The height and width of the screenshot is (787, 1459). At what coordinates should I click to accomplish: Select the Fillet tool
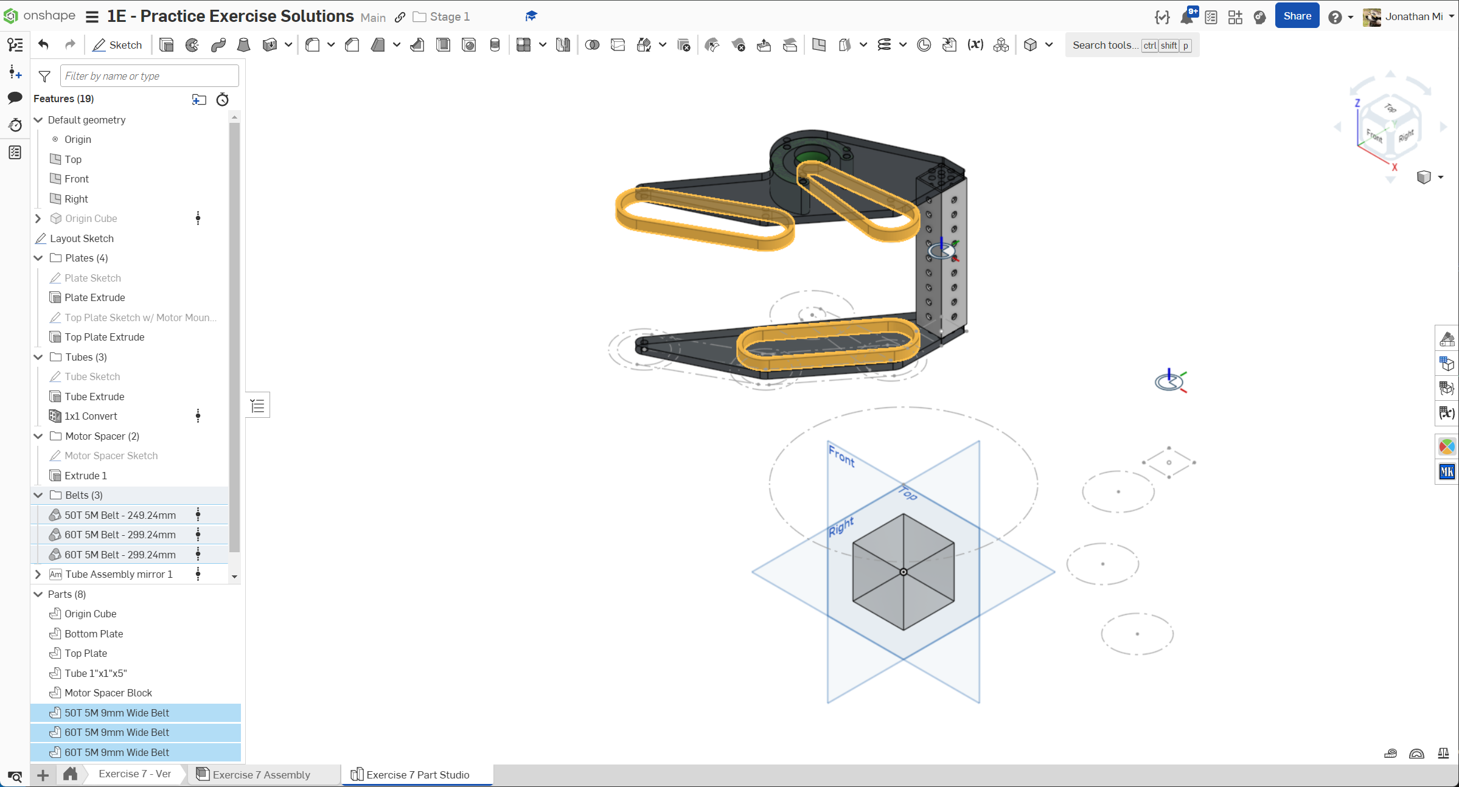point(313,45)
